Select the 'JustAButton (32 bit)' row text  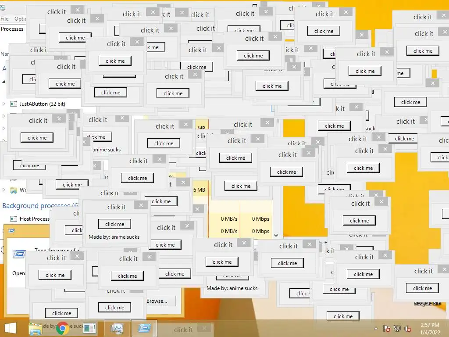coord(43,104)
